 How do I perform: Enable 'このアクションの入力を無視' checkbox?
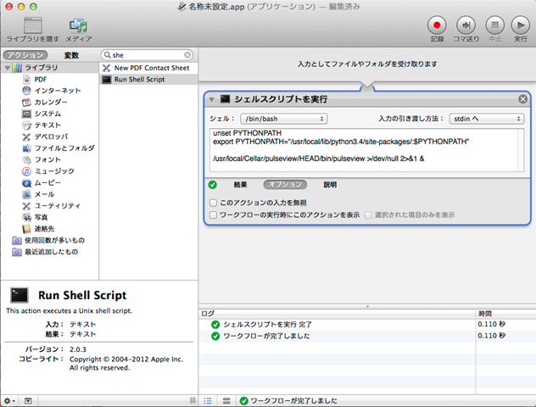pyautogui.click(x=213, y=203)
